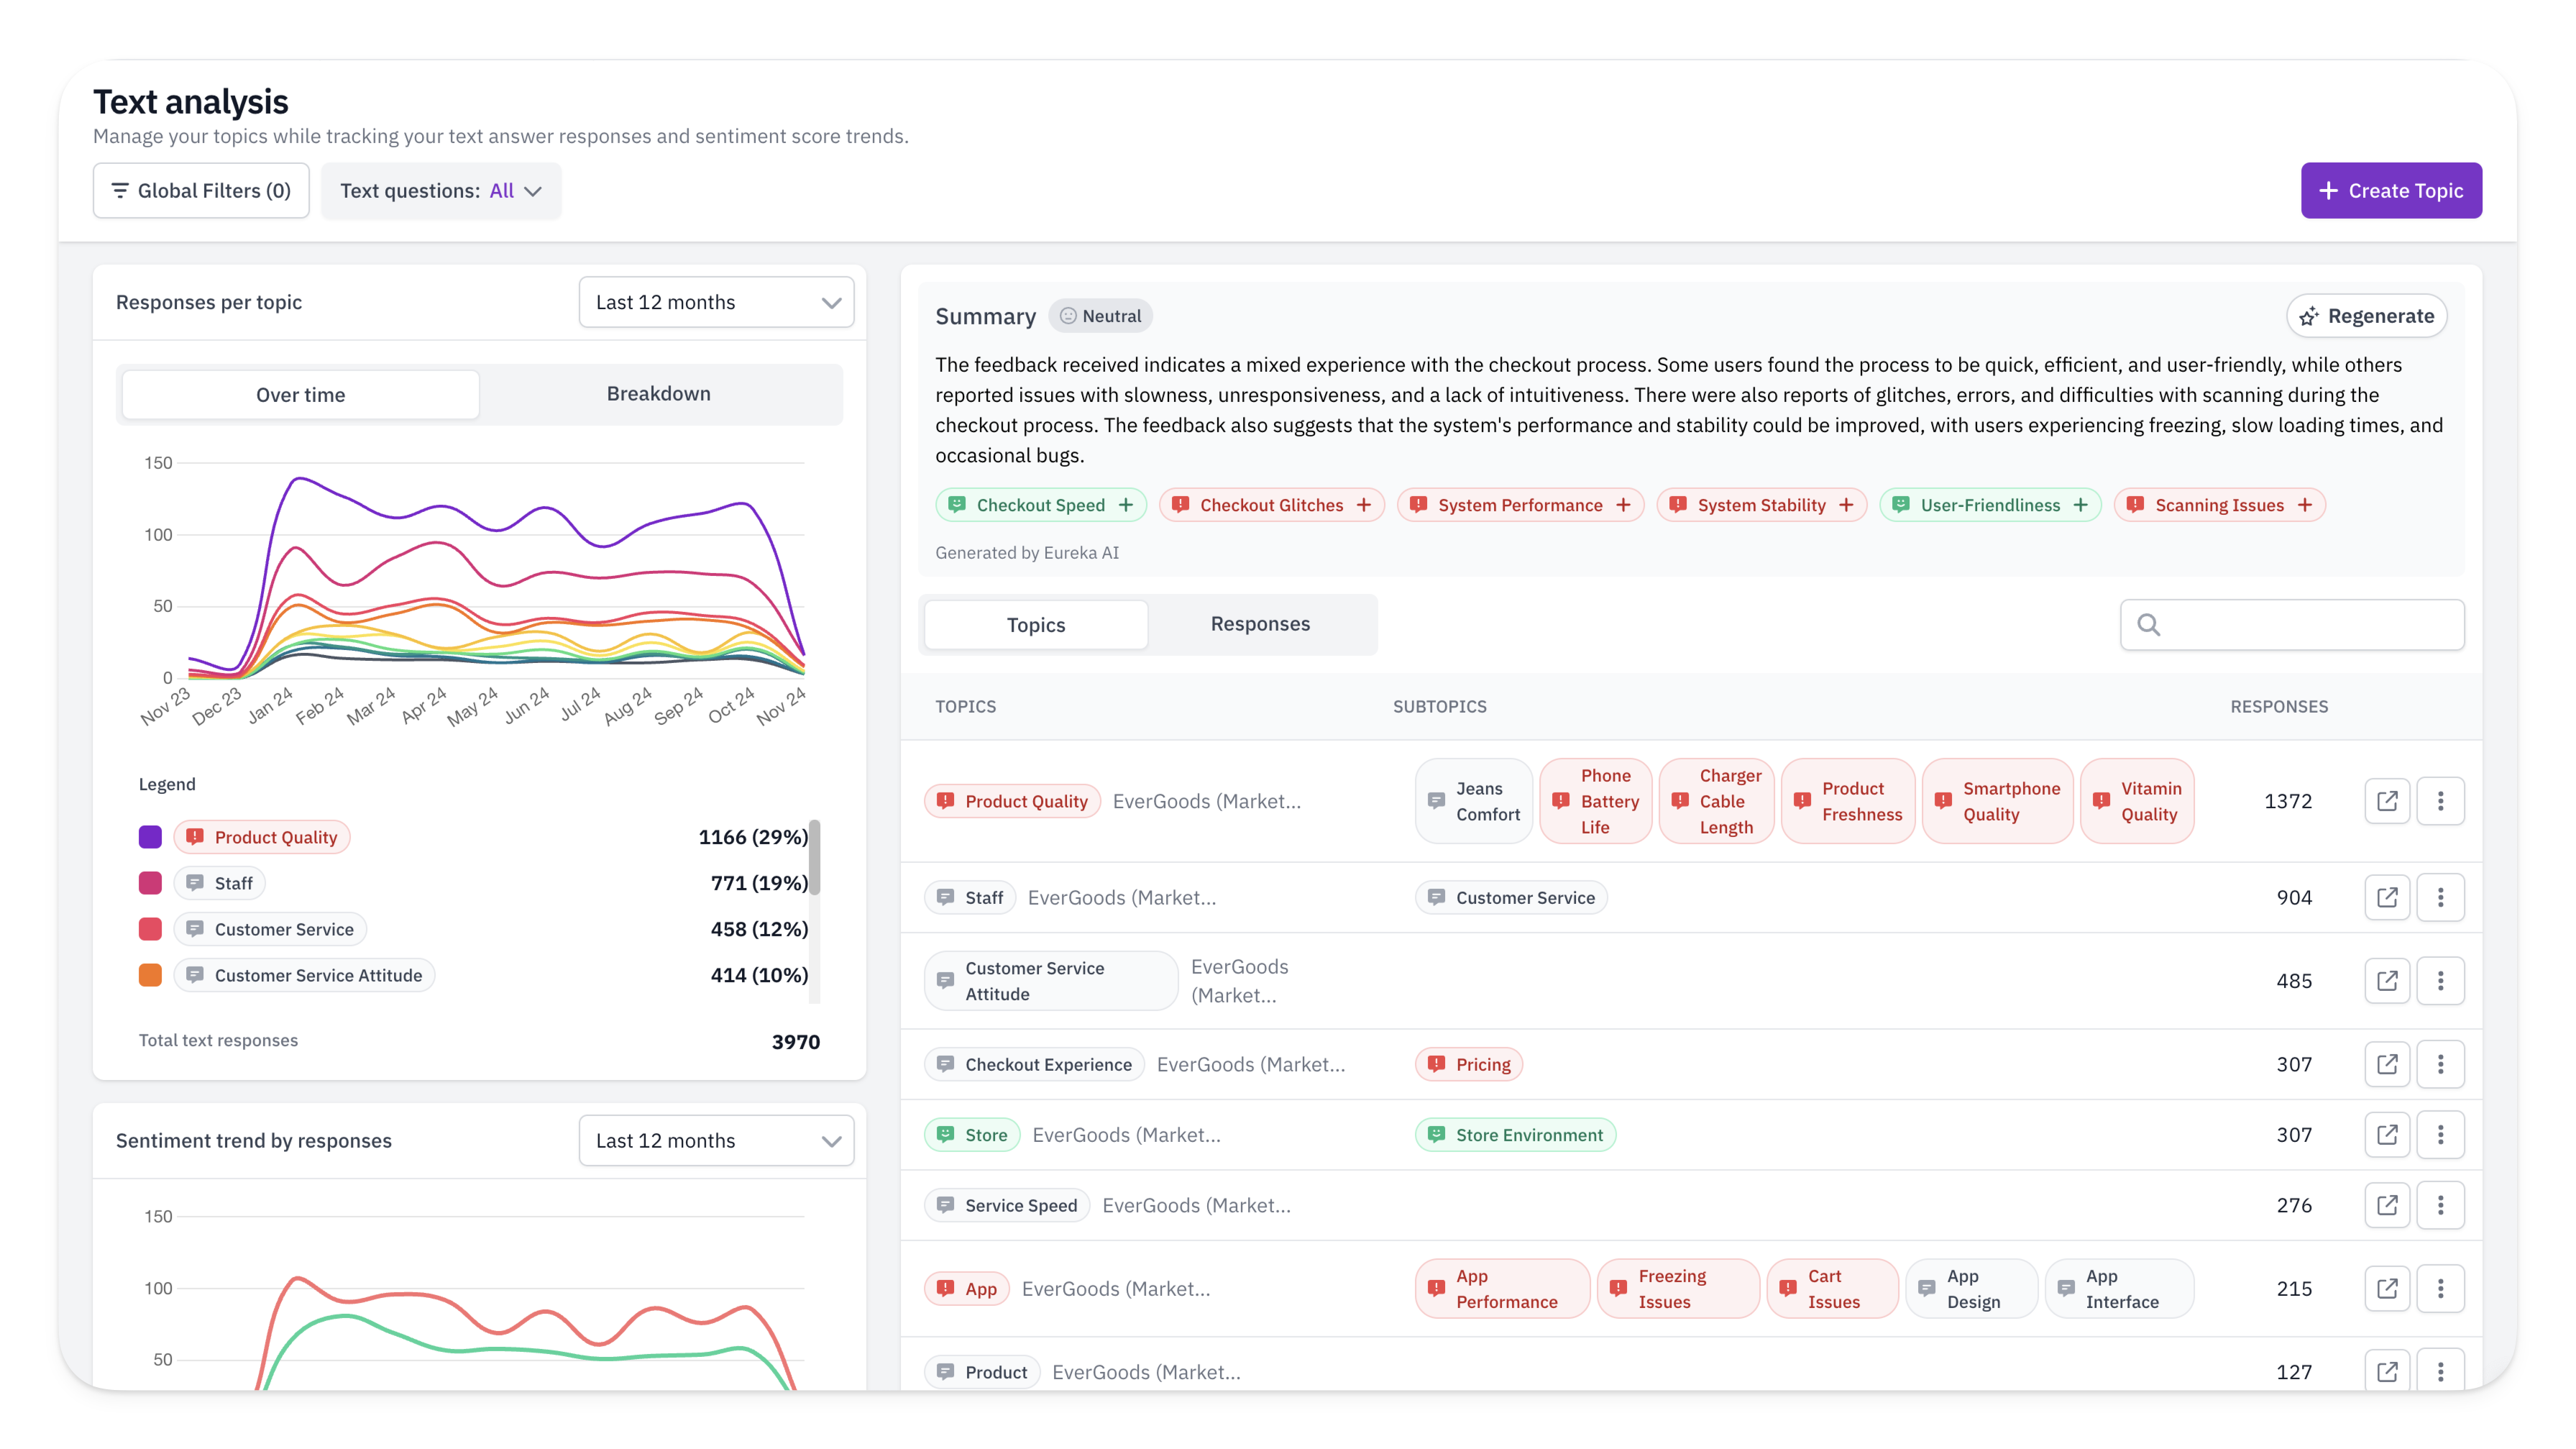
Task: Open more options for App row
Action: click(x=2440, y=1288)
